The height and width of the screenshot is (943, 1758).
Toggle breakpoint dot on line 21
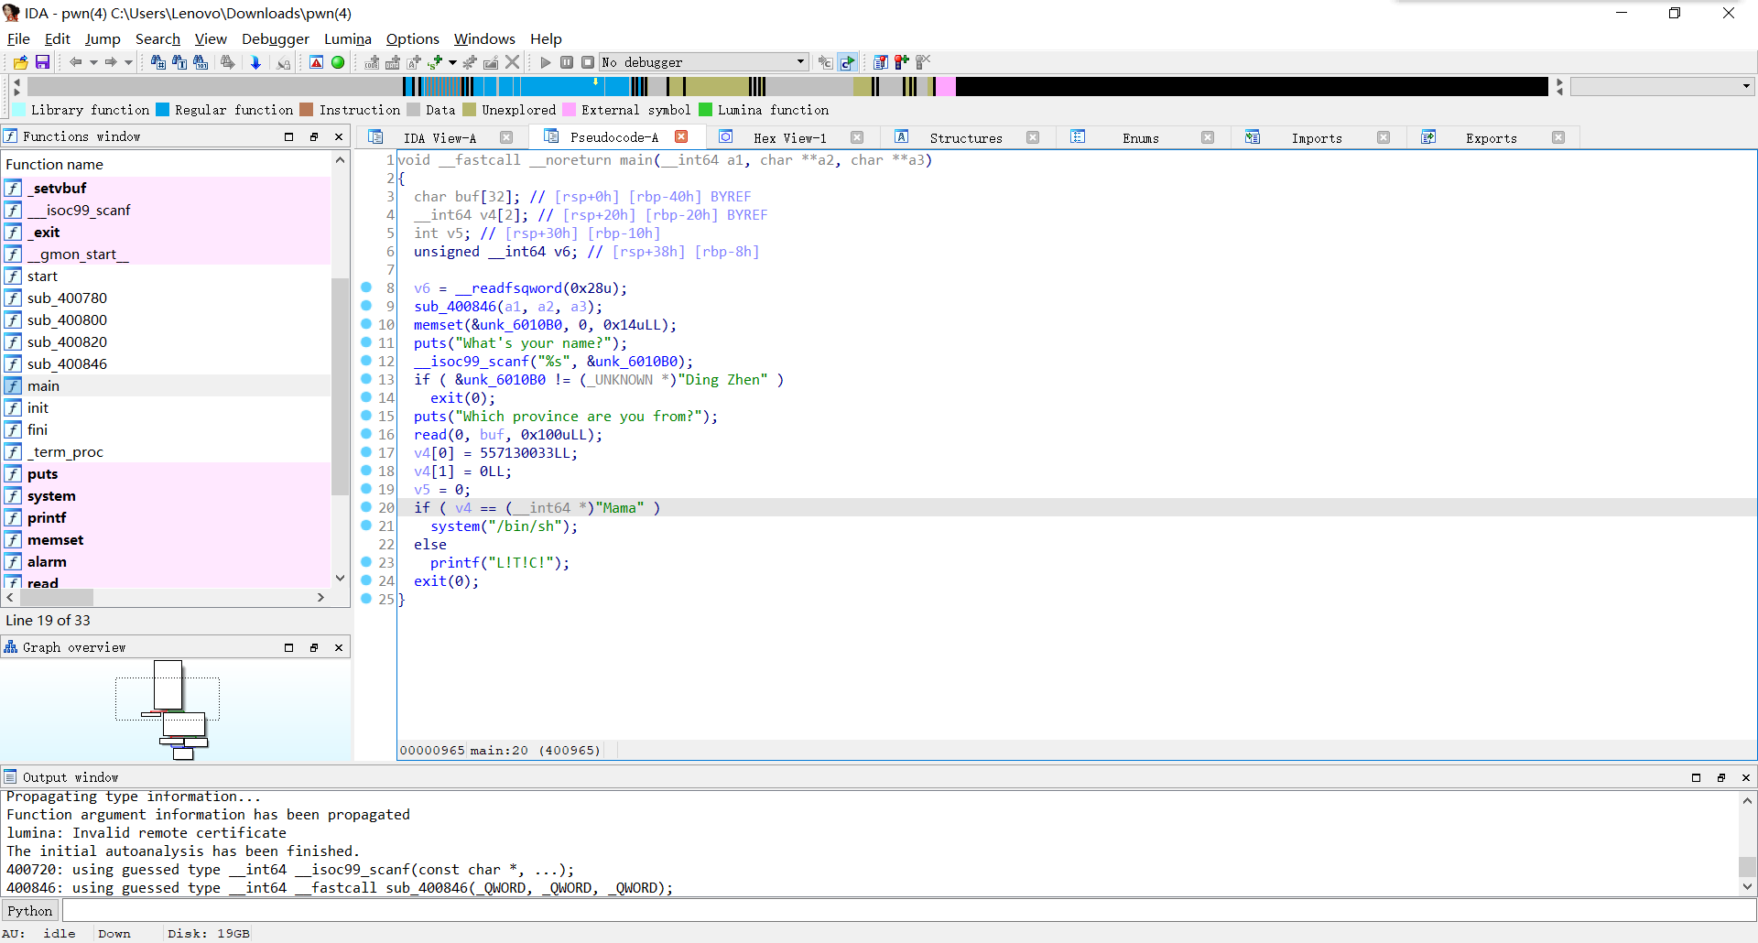[x=366, y=526]
